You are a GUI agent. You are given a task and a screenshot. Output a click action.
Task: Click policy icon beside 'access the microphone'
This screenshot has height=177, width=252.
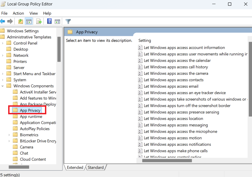point(140,131)
